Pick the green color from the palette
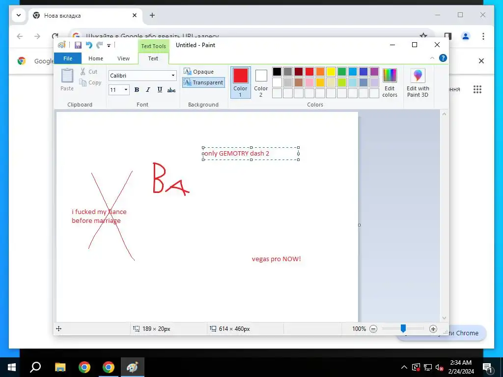Screen dimensions: 503x377 342,72
